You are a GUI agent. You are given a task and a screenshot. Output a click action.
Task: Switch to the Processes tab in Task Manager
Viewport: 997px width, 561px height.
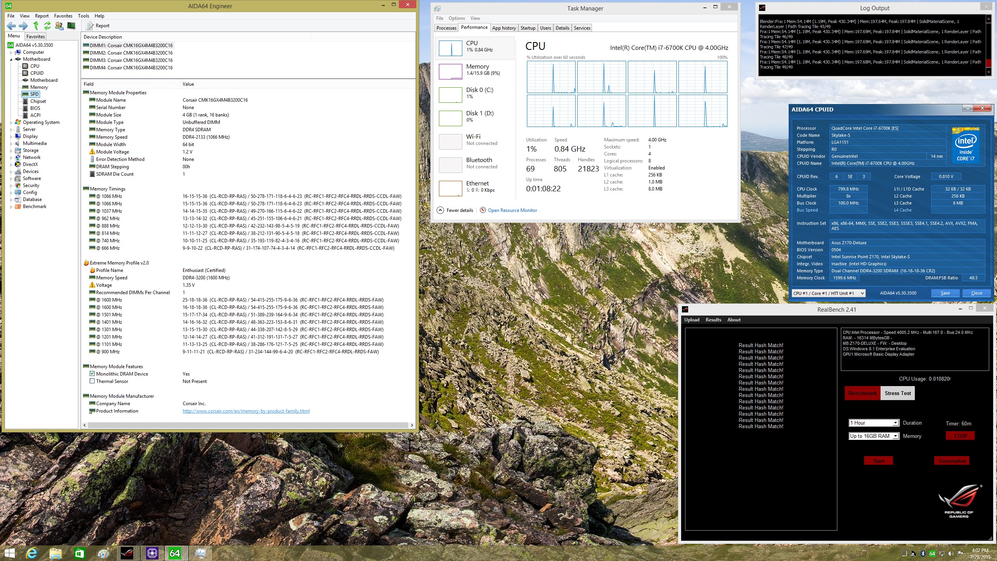point(446,28)
